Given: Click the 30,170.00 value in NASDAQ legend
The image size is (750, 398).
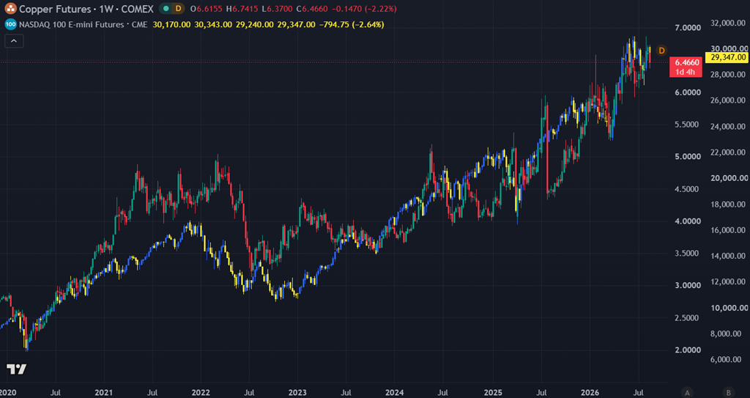Looking at the screenshot, I should (x=171, y=24).
